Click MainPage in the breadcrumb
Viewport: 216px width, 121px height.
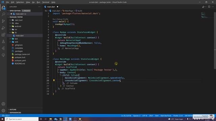(x=69, y=11)
